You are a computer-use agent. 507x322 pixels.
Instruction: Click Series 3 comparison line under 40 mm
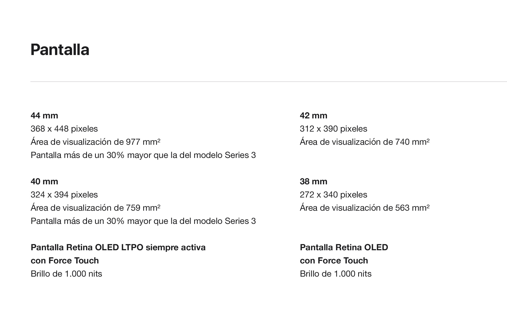coord(143,221)
